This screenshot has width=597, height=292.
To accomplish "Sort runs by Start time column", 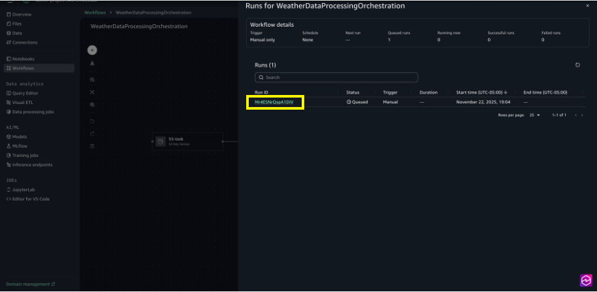I will (x=482, y=92).
